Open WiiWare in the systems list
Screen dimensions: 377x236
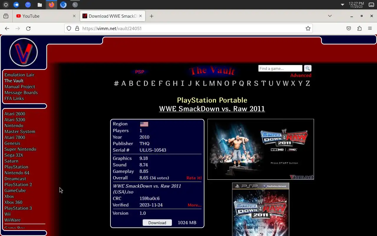tap(12, 220)
